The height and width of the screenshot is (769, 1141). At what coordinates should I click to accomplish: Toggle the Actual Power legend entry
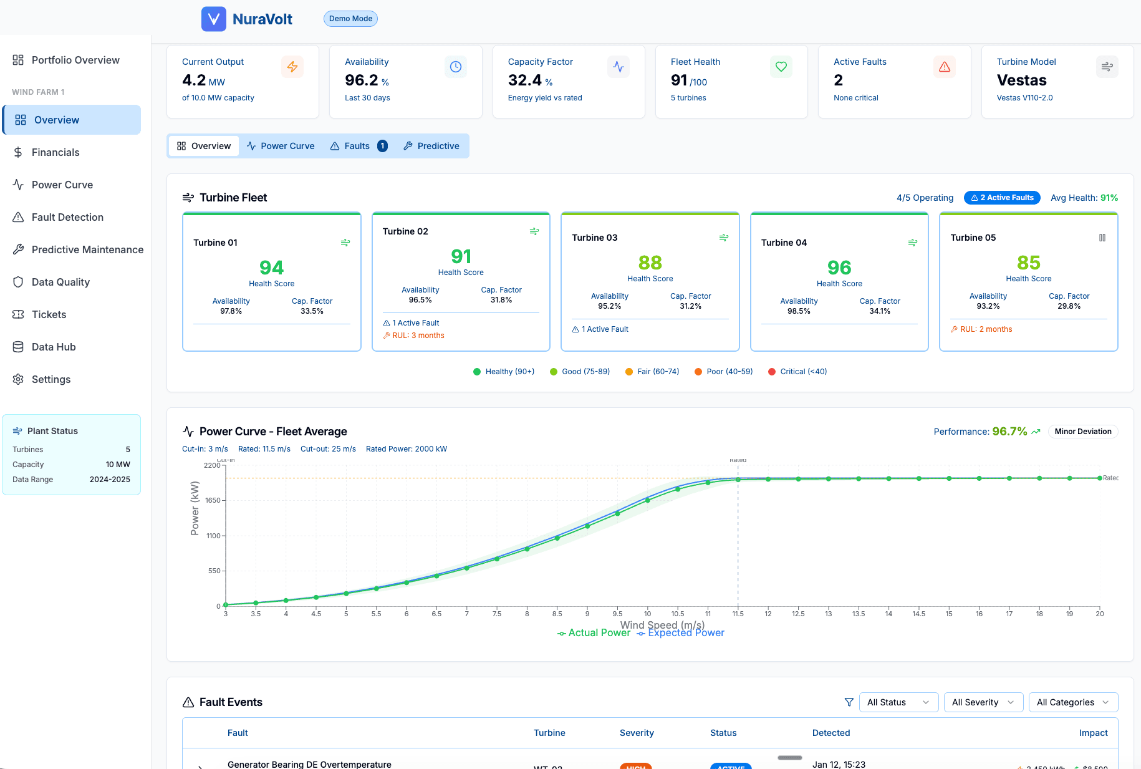point(594,633)
